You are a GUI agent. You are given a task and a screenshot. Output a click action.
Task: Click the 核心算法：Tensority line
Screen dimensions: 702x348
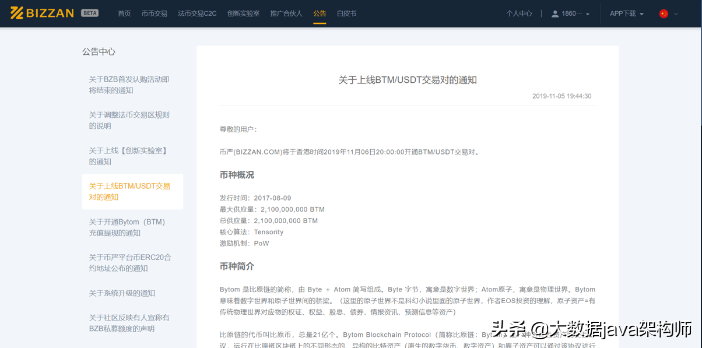point(251,232)
